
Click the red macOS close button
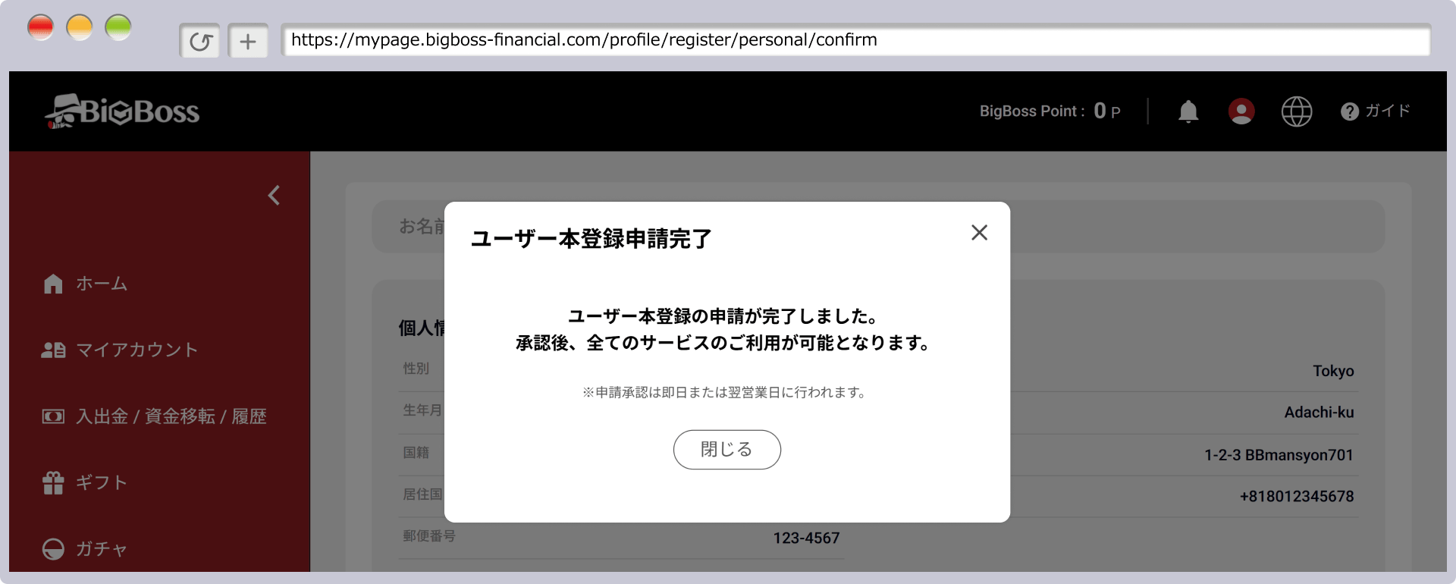click(x=40, y=28)
